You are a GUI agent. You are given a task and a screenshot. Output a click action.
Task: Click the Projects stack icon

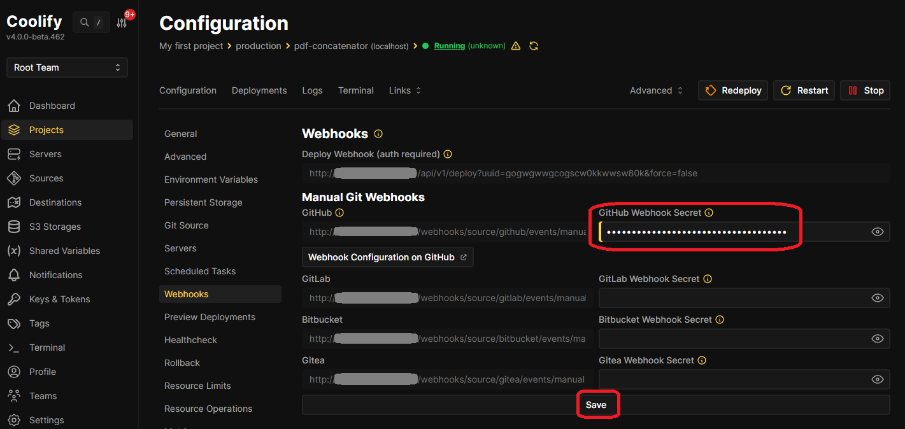[14, 130]
